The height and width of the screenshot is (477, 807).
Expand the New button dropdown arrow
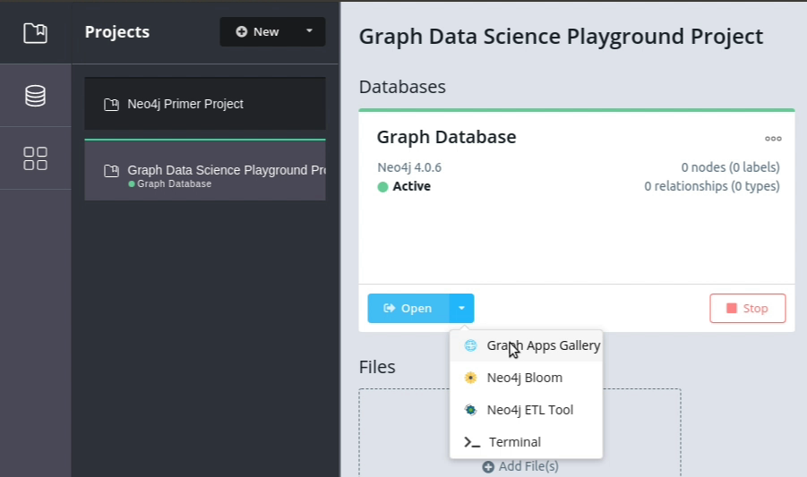pyautogui.click(x=309, y=31)
